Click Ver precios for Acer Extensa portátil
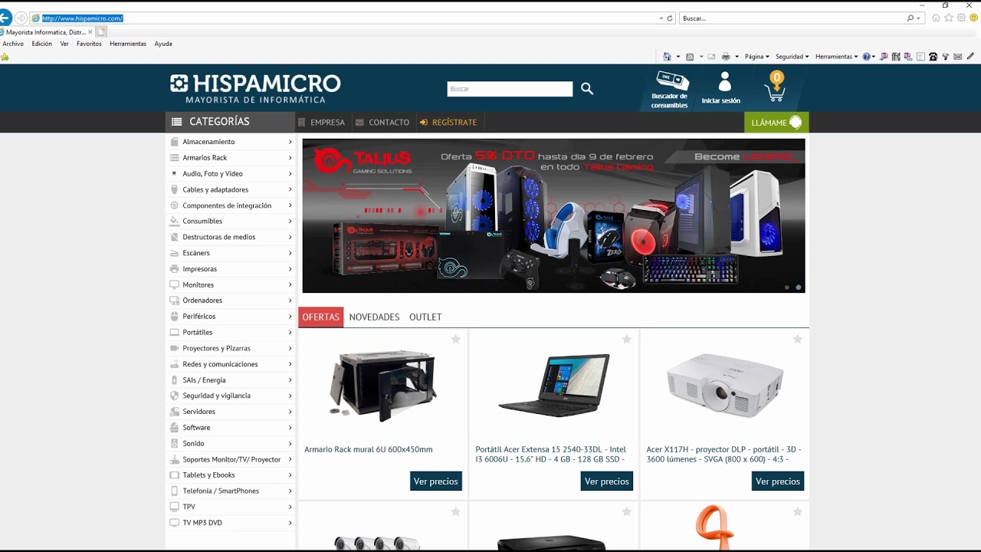The image size is (981, 552). coord(607,481)
